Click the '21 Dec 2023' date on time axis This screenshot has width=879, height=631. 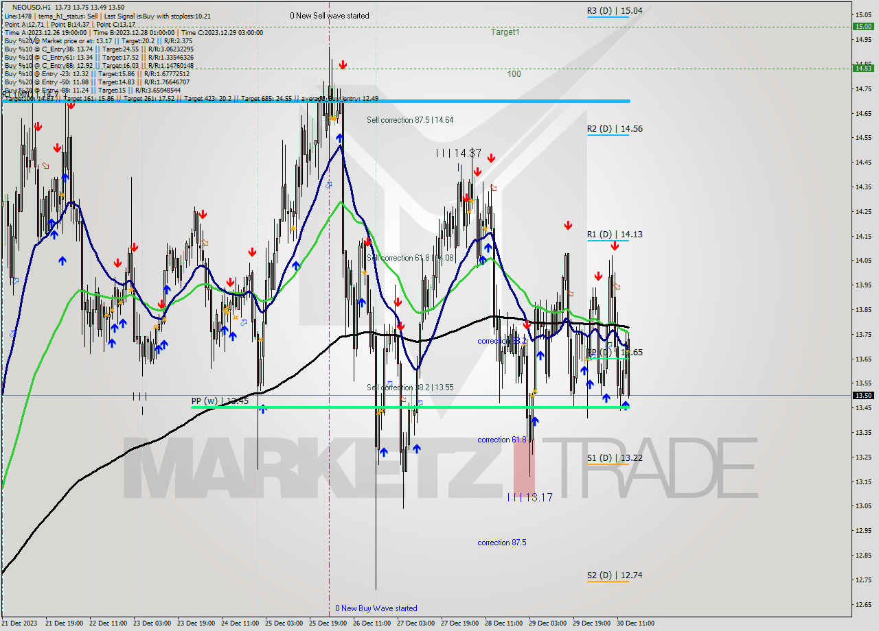(20, 623)
